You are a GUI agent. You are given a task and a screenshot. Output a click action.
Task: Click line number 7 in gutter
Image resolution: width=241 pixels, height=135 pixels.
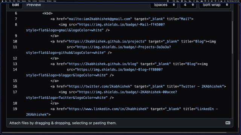pyautogui.click(x=16, y=19)
